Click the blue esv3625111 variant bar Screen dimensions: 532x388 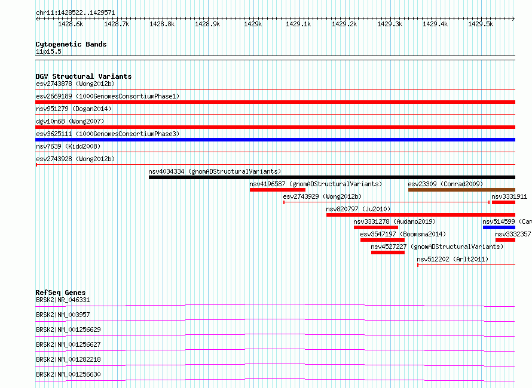275,140
